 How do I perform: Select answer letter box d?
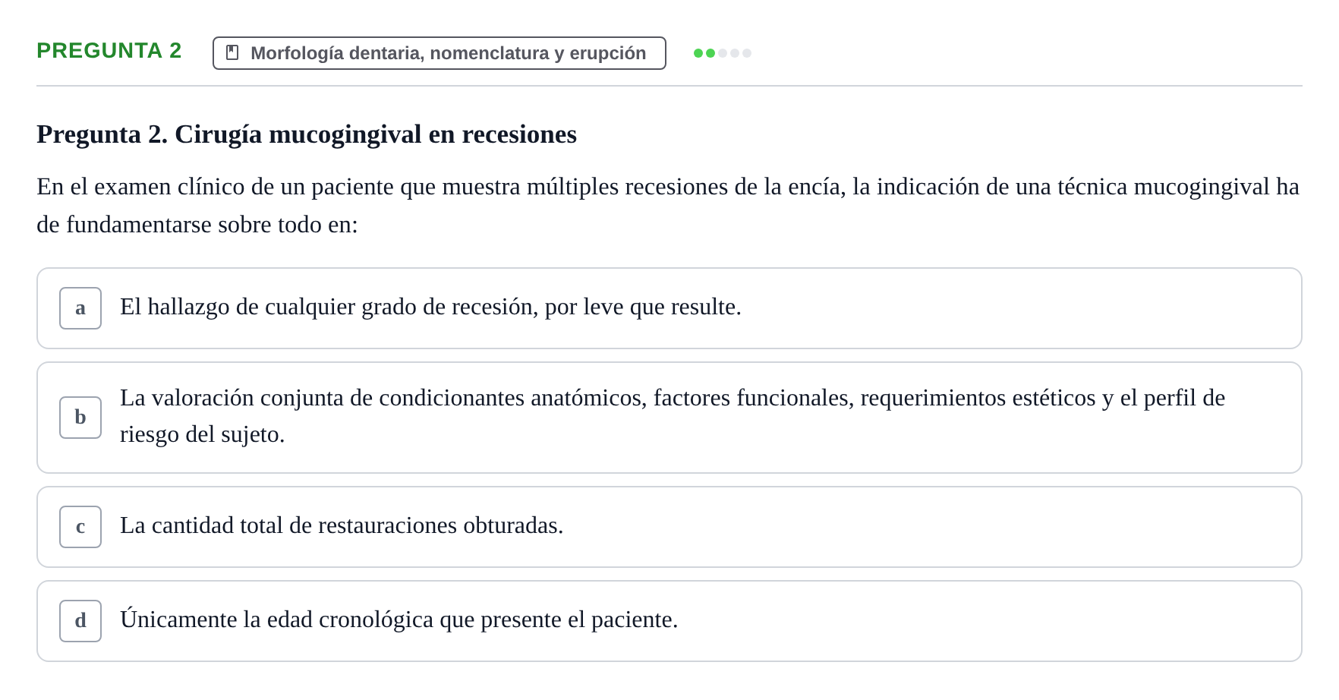(x=80, y=621)
